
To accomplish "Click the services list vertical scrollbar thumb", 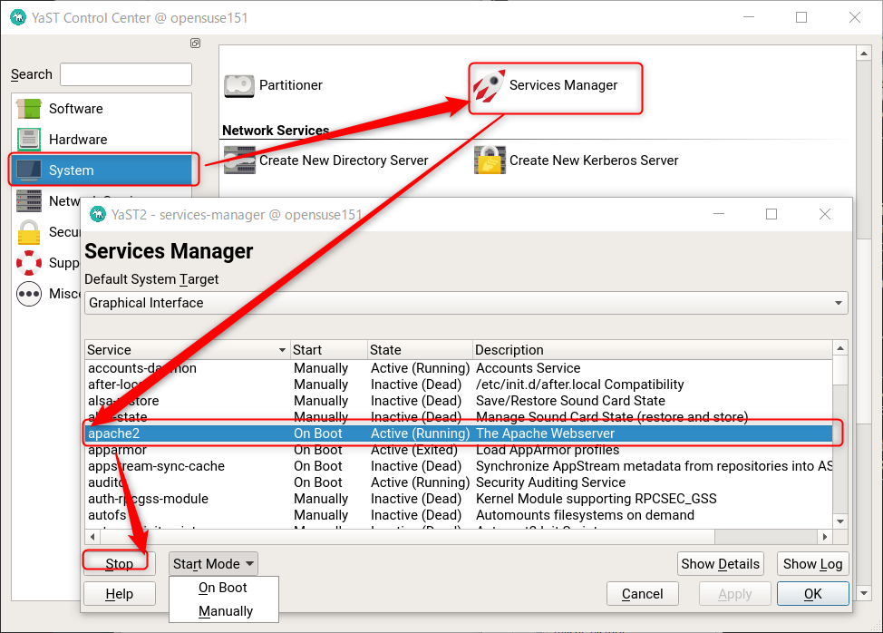I will 840,371.
